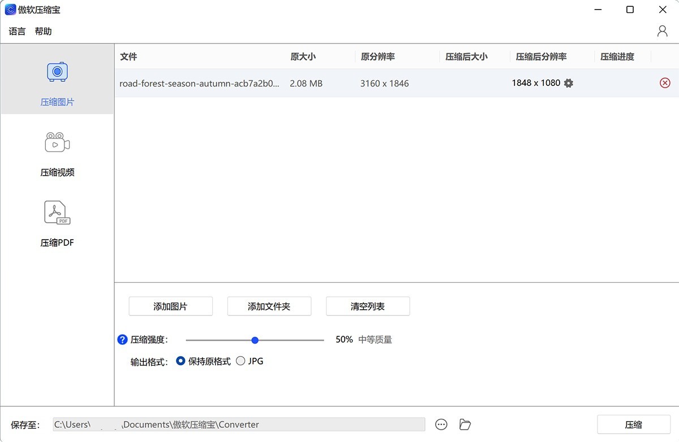
Task: Click inside the save path input field
Action: pos(238,424)
